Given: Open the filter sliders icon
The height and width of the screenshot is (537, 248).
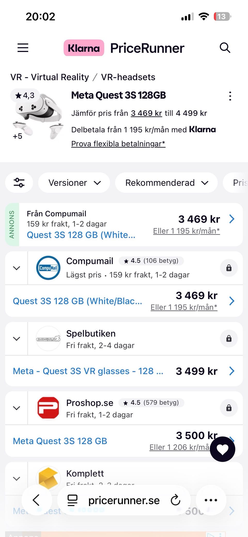Looking at the screenshot, I should coord(19,183).
